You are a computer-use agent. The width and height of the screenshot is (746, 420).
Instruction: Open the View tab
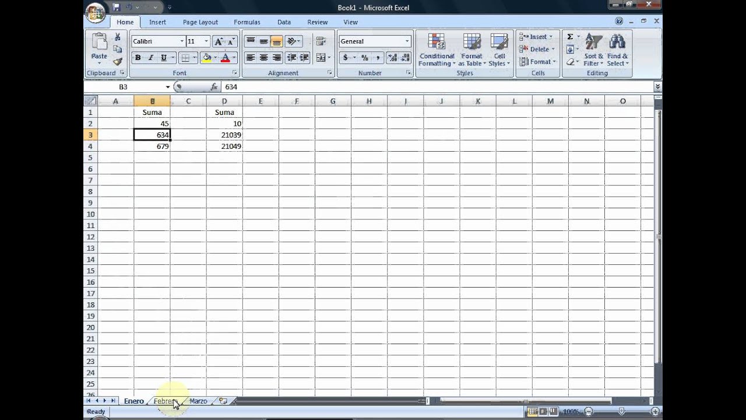tap(350, 22)
